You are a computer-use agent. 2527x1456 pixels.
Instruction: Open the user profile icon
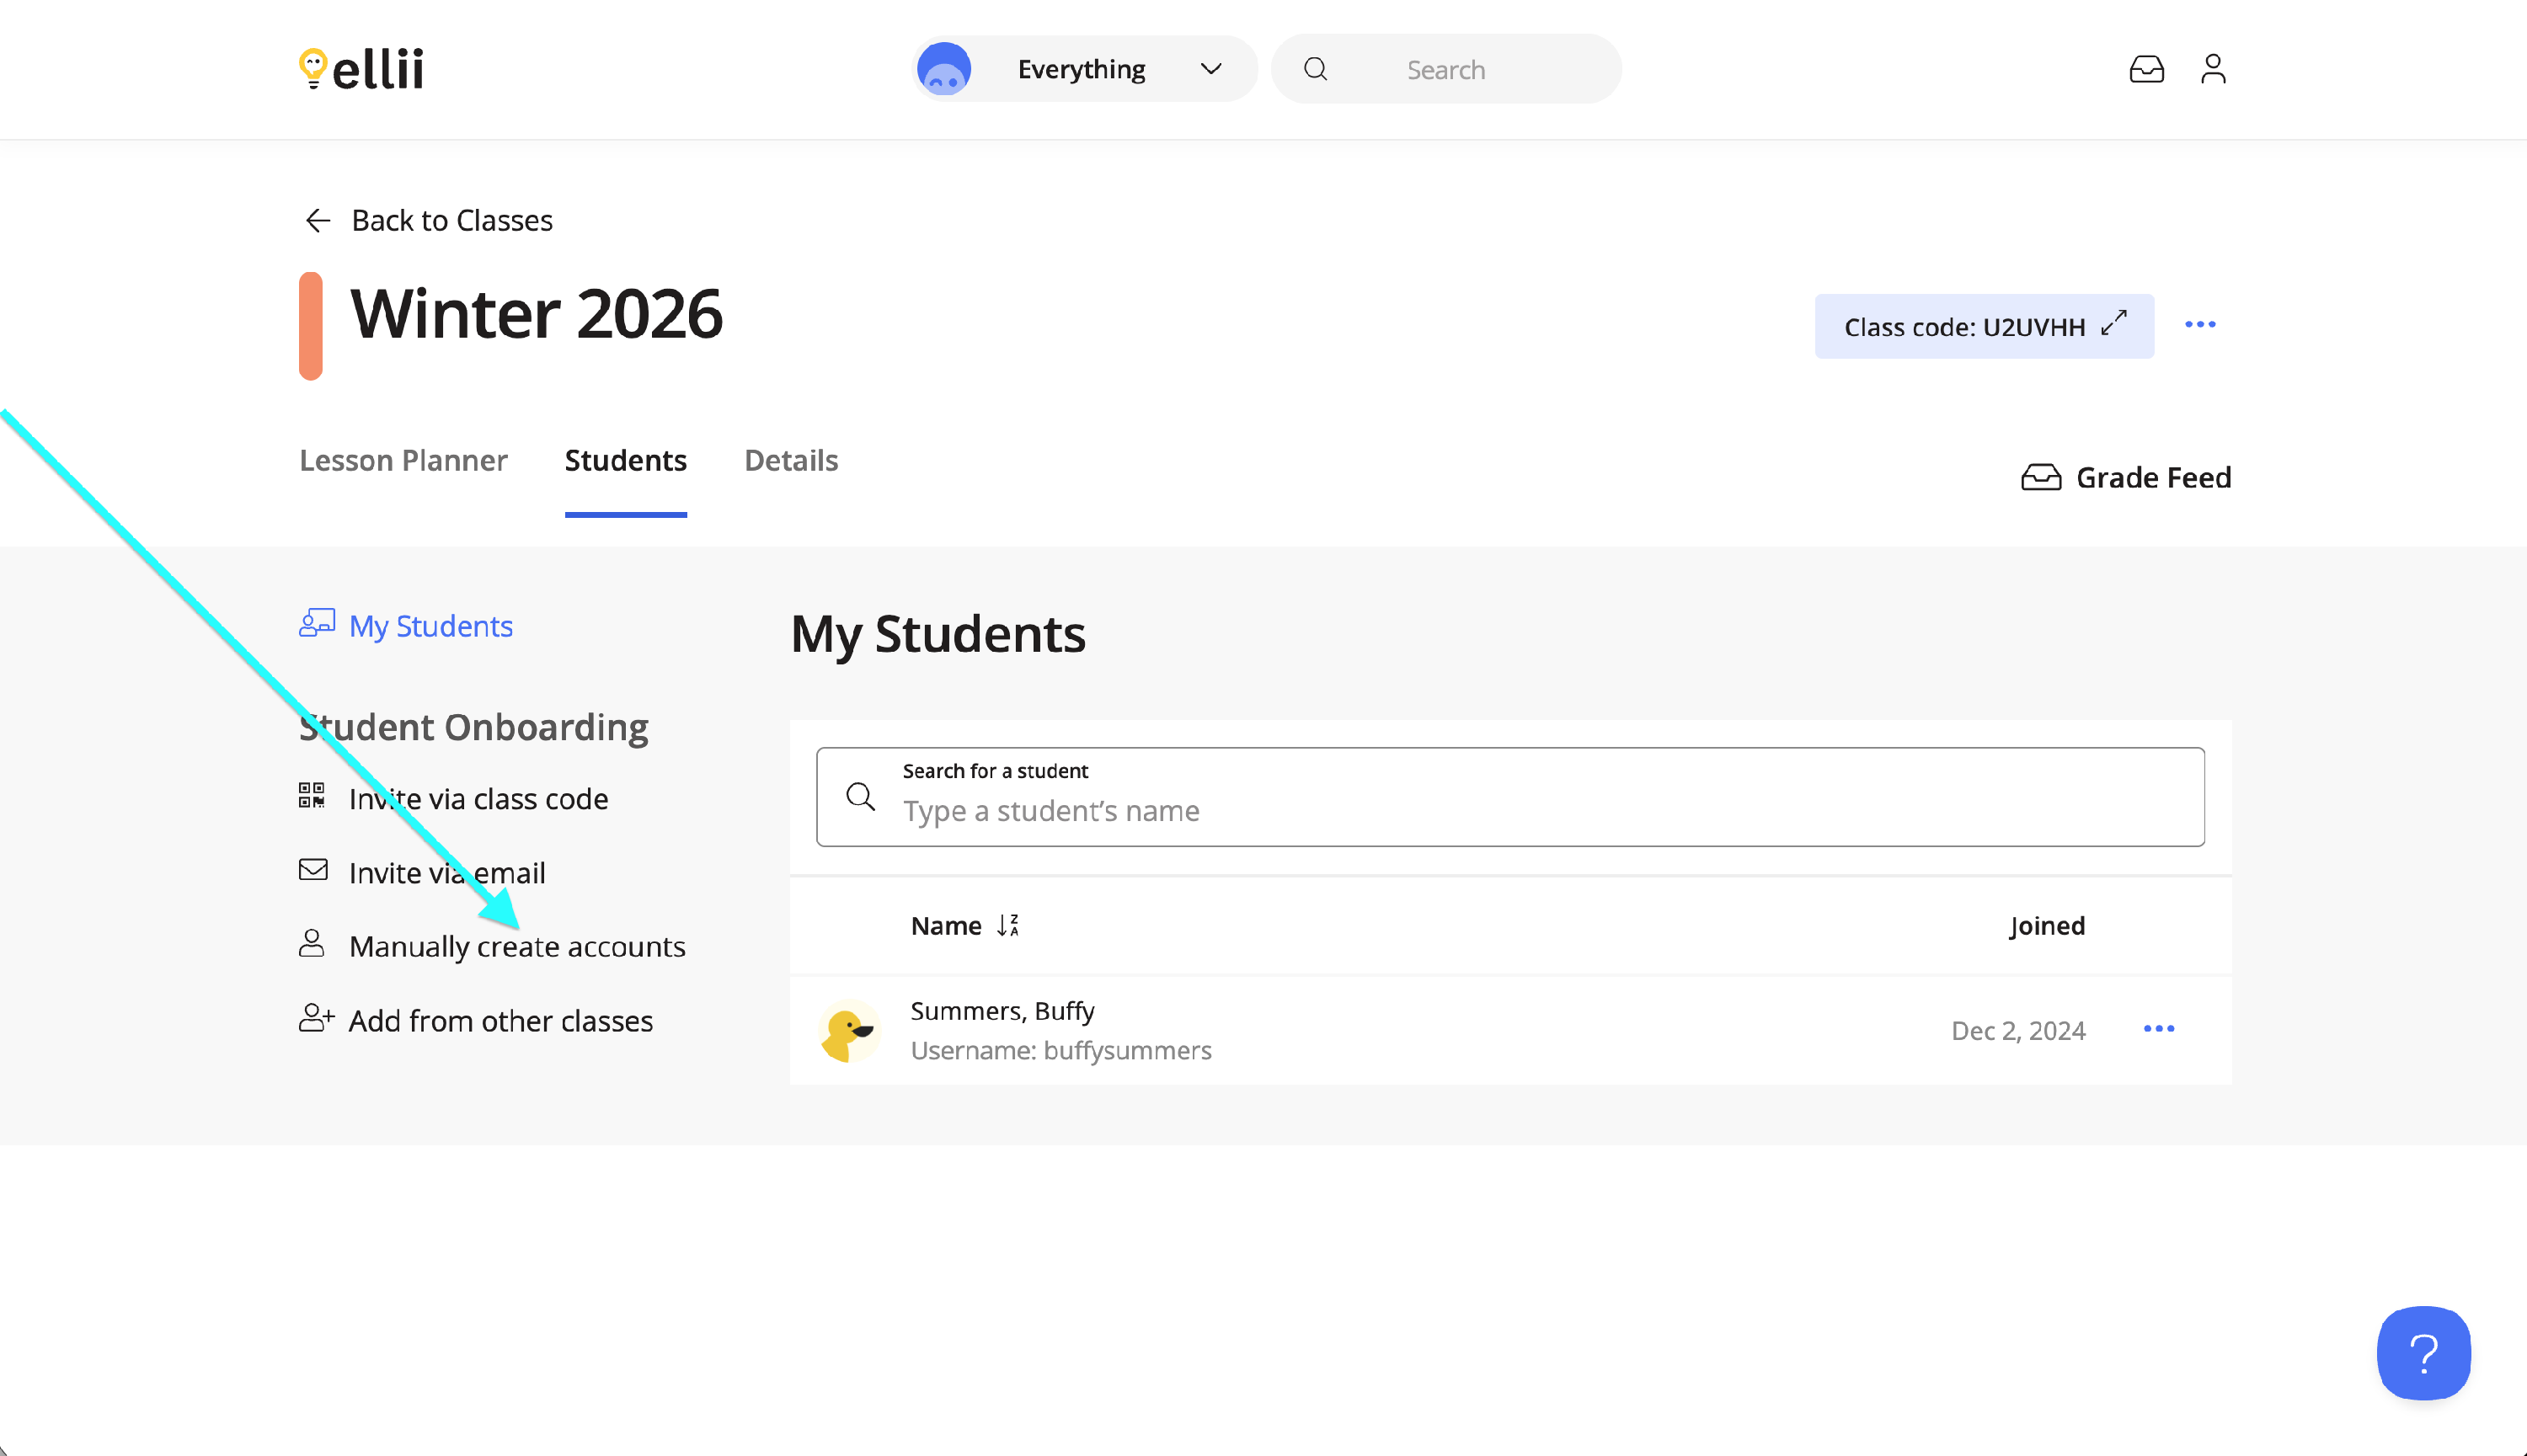[2212, 69]
